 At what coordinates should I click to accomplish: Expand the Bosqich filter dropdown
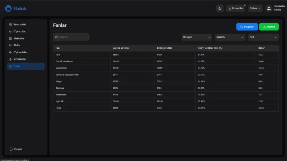click(197, 37)
